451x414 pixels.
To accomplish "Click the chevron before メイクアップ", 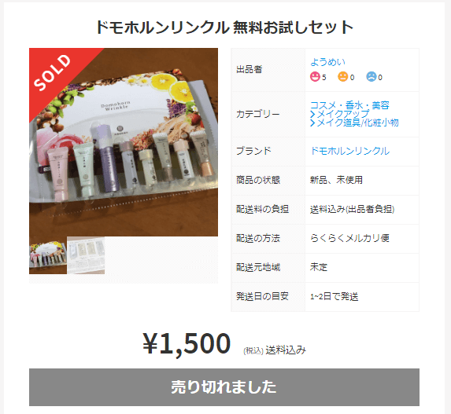I will coord(312,114).
